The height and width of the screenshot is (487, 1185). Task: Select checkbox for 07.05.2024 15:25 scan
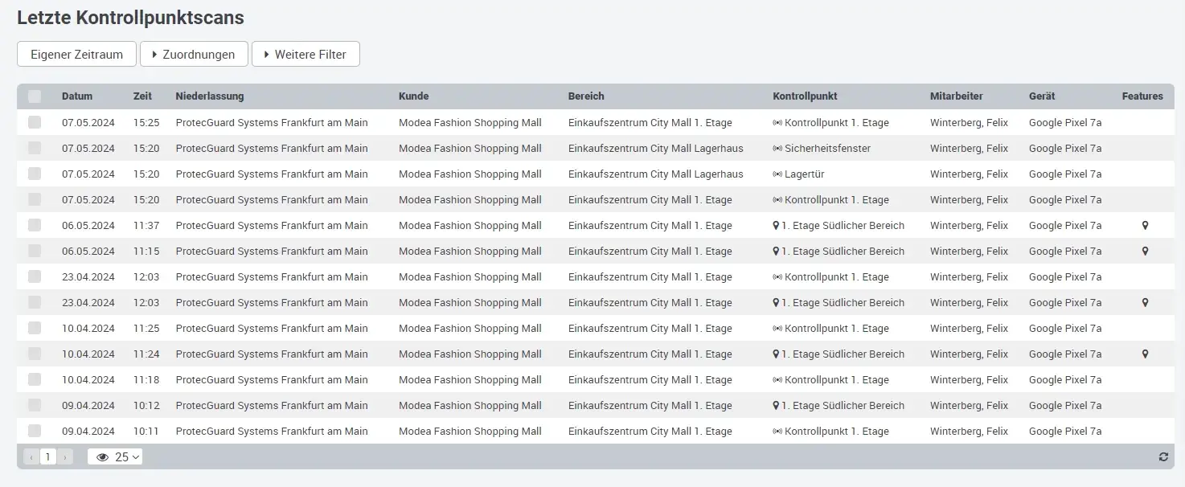[35, 123]
